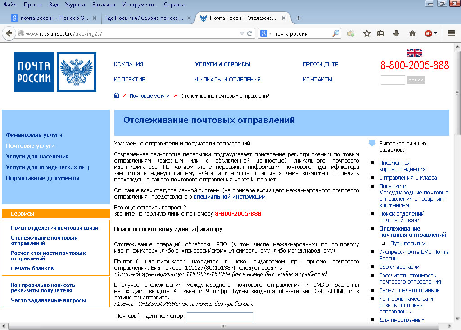461x330 pixels.
Task: Open 'Часто задаваемые вопросы' link
Action: pos(49,300)
